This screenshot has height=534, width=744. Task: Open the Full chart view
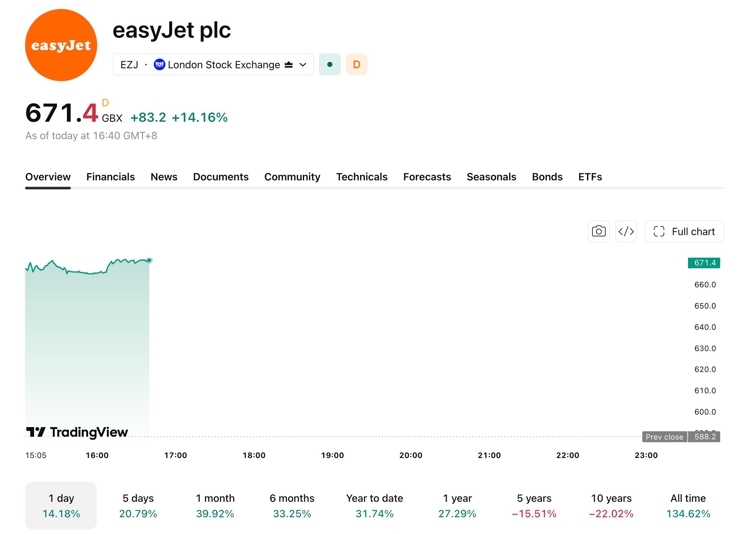684,231
